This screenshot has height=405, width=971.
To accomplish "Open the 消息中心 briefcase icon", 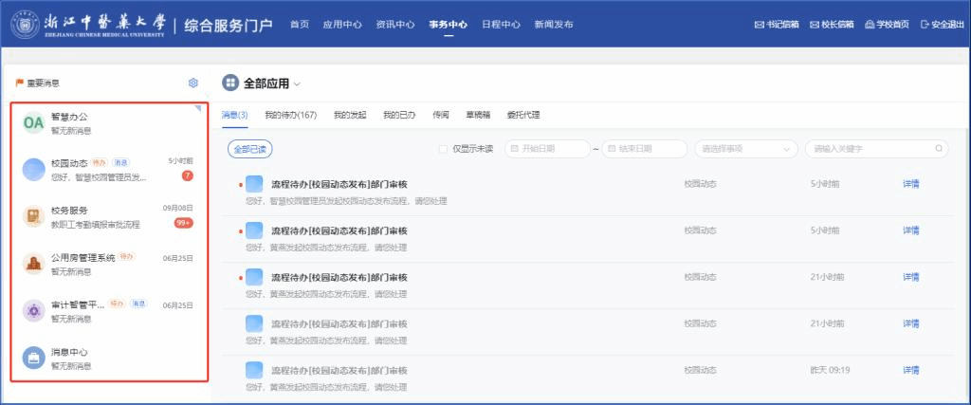I will click(x=33, y=358).
